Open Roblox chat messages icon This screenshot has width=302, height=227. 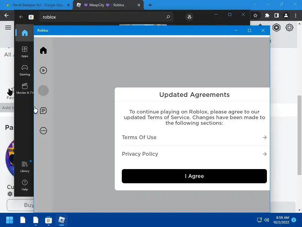pyautogui.click(x=43, y=111)
